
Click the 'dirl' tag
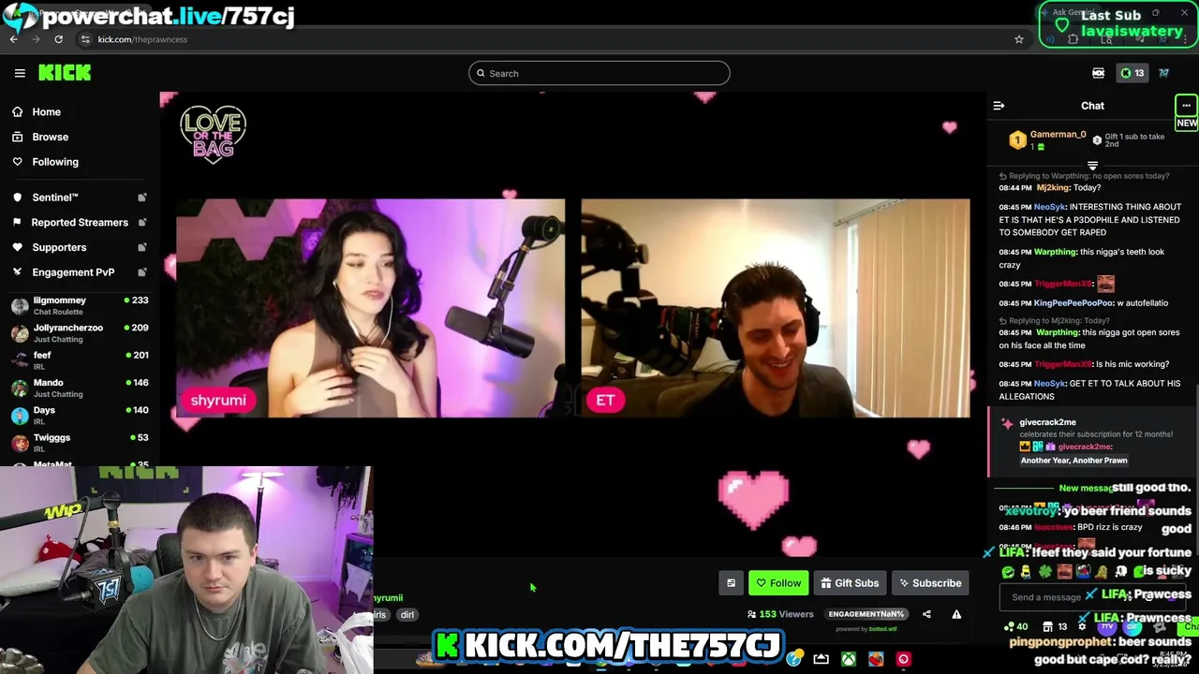pyautogui.click(x=407, y=615)
